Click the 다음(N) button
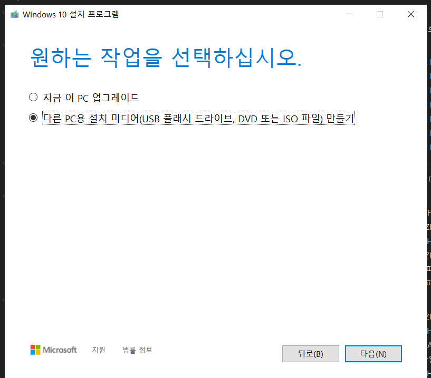 pyautogui.click(x=373, y=354)
